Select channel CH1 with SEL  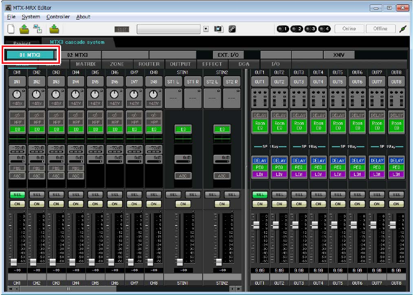point(17,194)
